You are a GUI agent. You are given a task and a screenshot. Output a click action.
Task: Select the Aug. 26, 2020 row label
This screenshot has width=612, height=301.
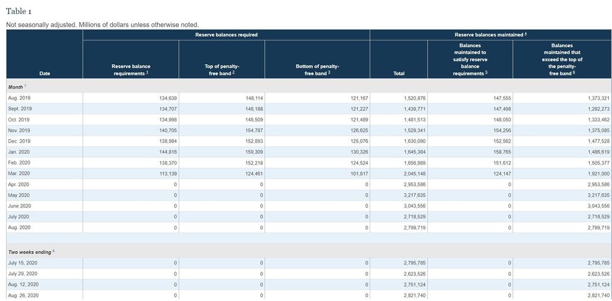(x=23, y=295)
